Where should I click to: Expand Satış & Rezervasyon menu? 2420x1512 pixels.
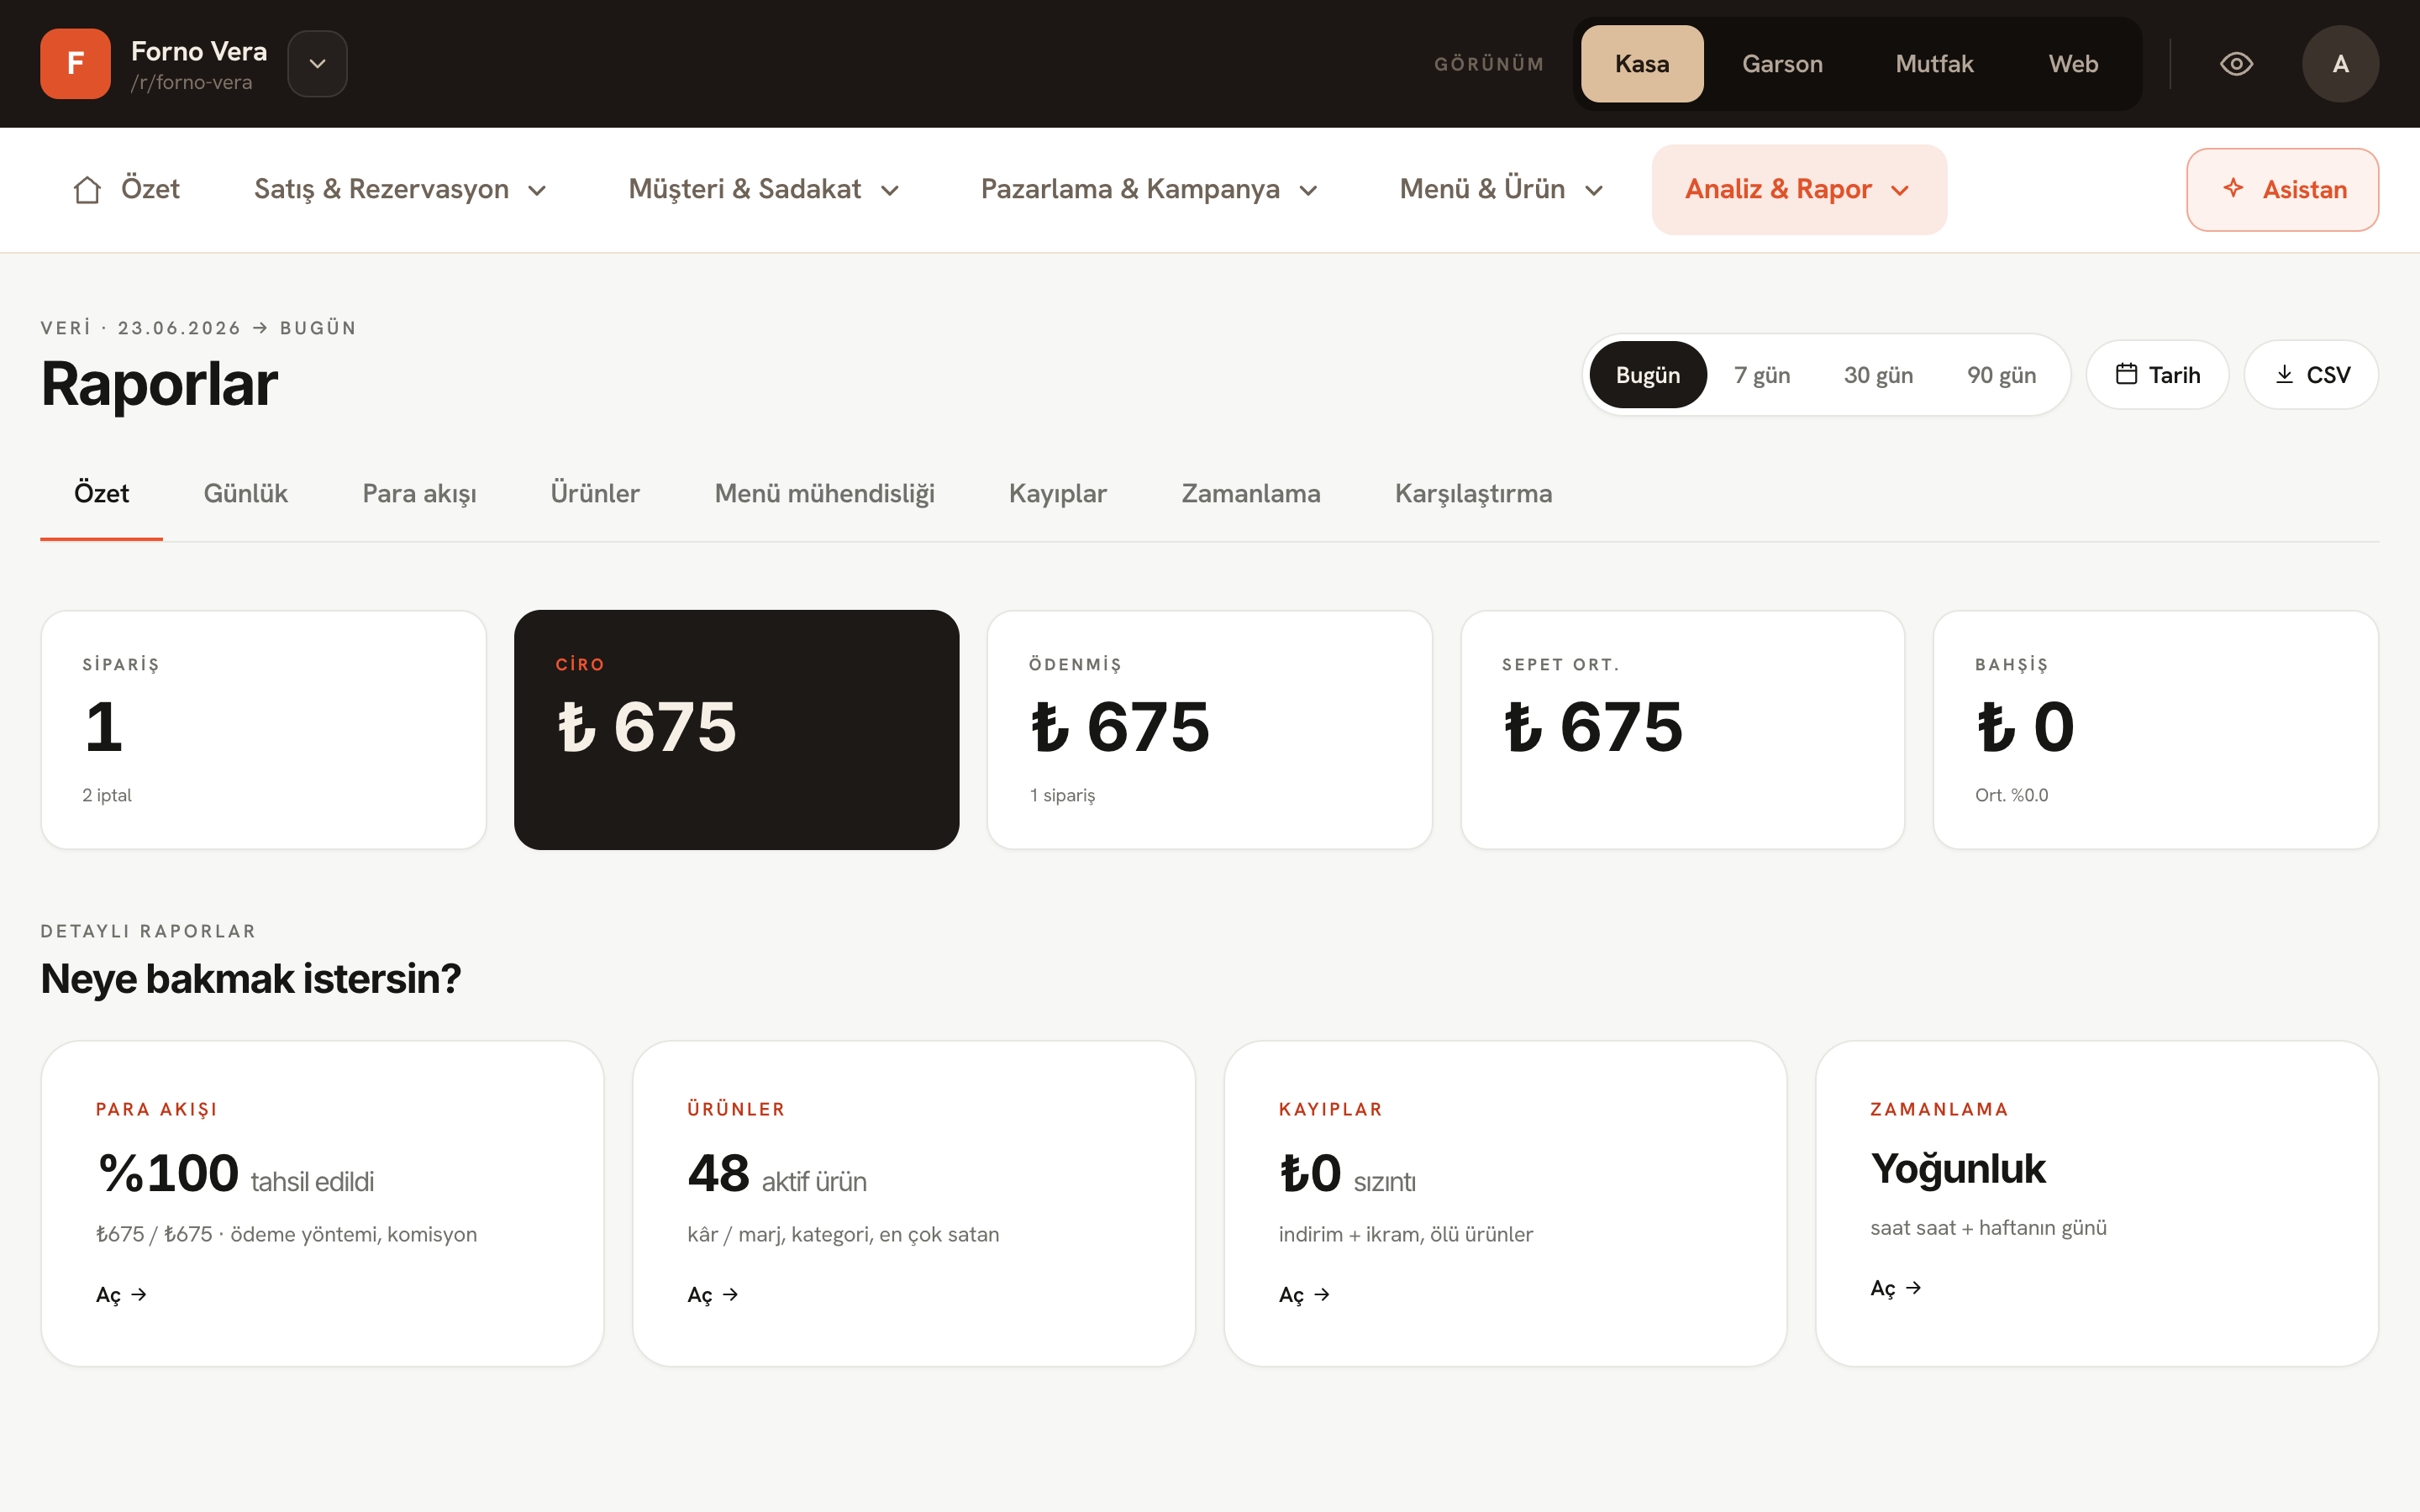(400, 189)
